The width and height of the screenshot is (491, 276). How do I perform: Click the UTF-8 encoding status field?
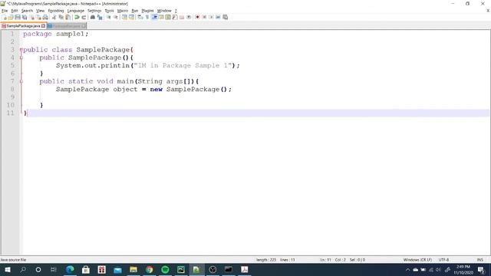(x=443, y=260)
